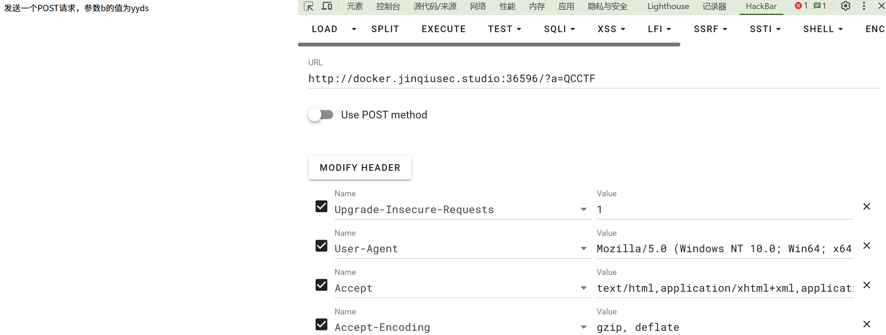
Task: Click the MODIFY HEADER button
Action: 360,168
